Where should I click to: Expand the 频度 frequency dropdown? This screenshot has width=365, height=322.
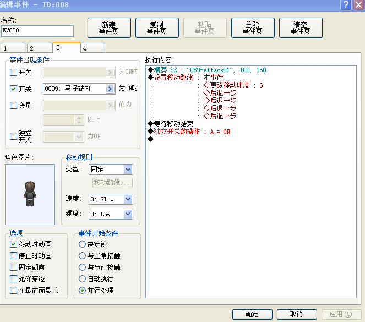(x=128, y=214)
